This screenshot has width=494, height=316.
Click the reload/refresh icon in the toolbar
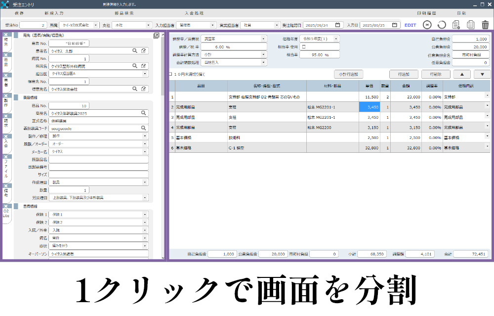[x=441, y=24]
